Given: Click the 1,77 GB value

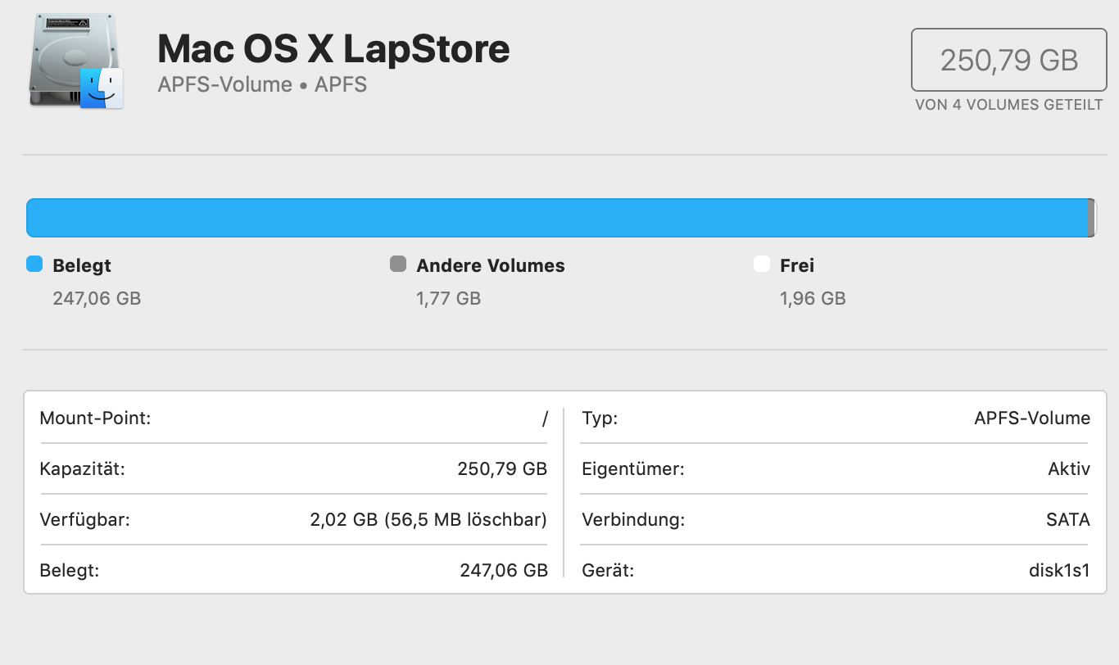Looking at the screenshot, I should pos(448,298).
